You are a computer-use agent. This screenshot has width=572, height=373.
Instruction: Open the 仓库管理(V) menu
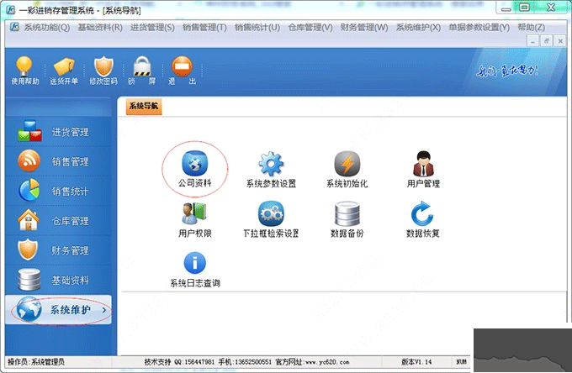pyautogui.click(x=310, y=28)
